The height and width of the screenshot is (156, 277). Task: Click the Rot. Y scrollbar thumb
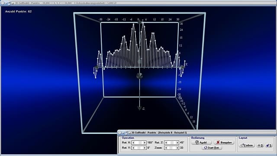(139, 148)
